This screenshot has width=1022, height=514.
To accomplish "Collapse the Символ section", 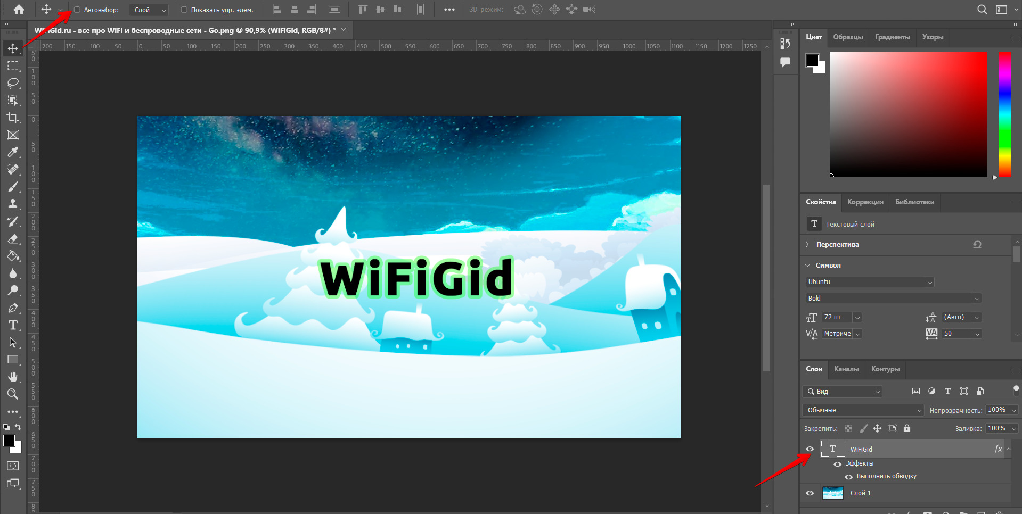I will (x=807, y=266).
